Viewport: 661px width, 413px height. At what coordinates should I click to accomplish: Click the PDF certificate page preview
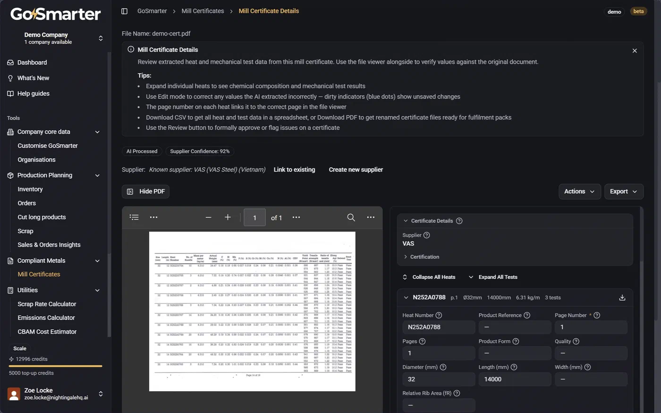point(252,311)
